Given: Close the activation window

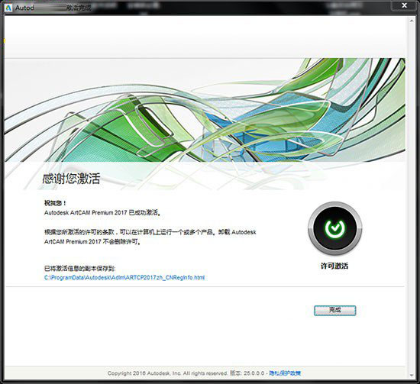Looking at the screenshot, I should (x=405, y=5).
